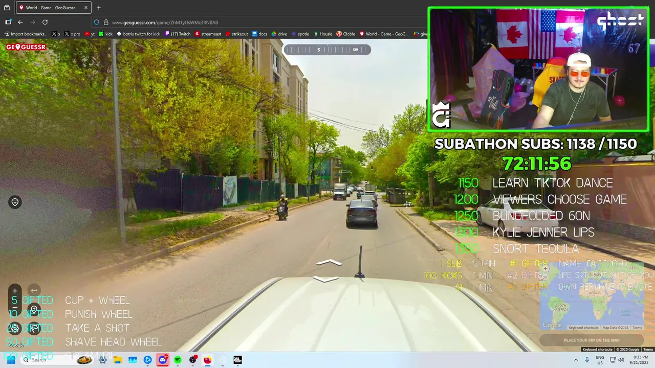Open the drive bookmark

[x=279, y=34]
